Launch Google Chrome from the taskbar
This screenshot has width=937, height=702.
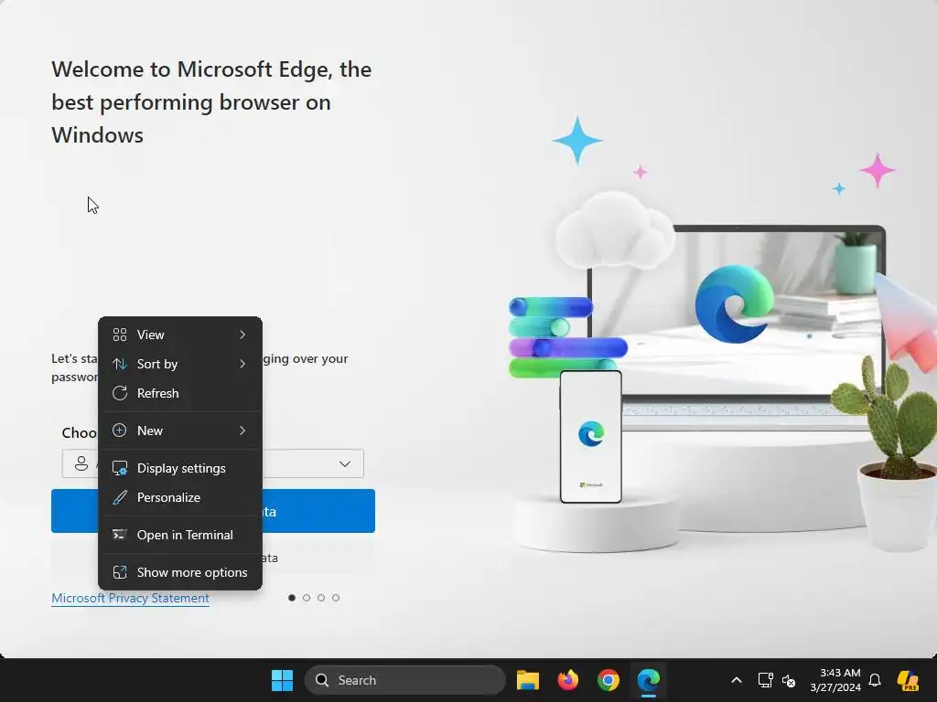pyautogui.click(x=609, y=680)
